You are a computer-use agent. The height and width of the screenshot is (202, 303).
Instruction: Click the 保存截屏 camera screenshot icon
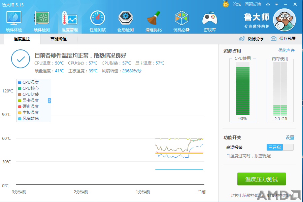coord(273,39)
